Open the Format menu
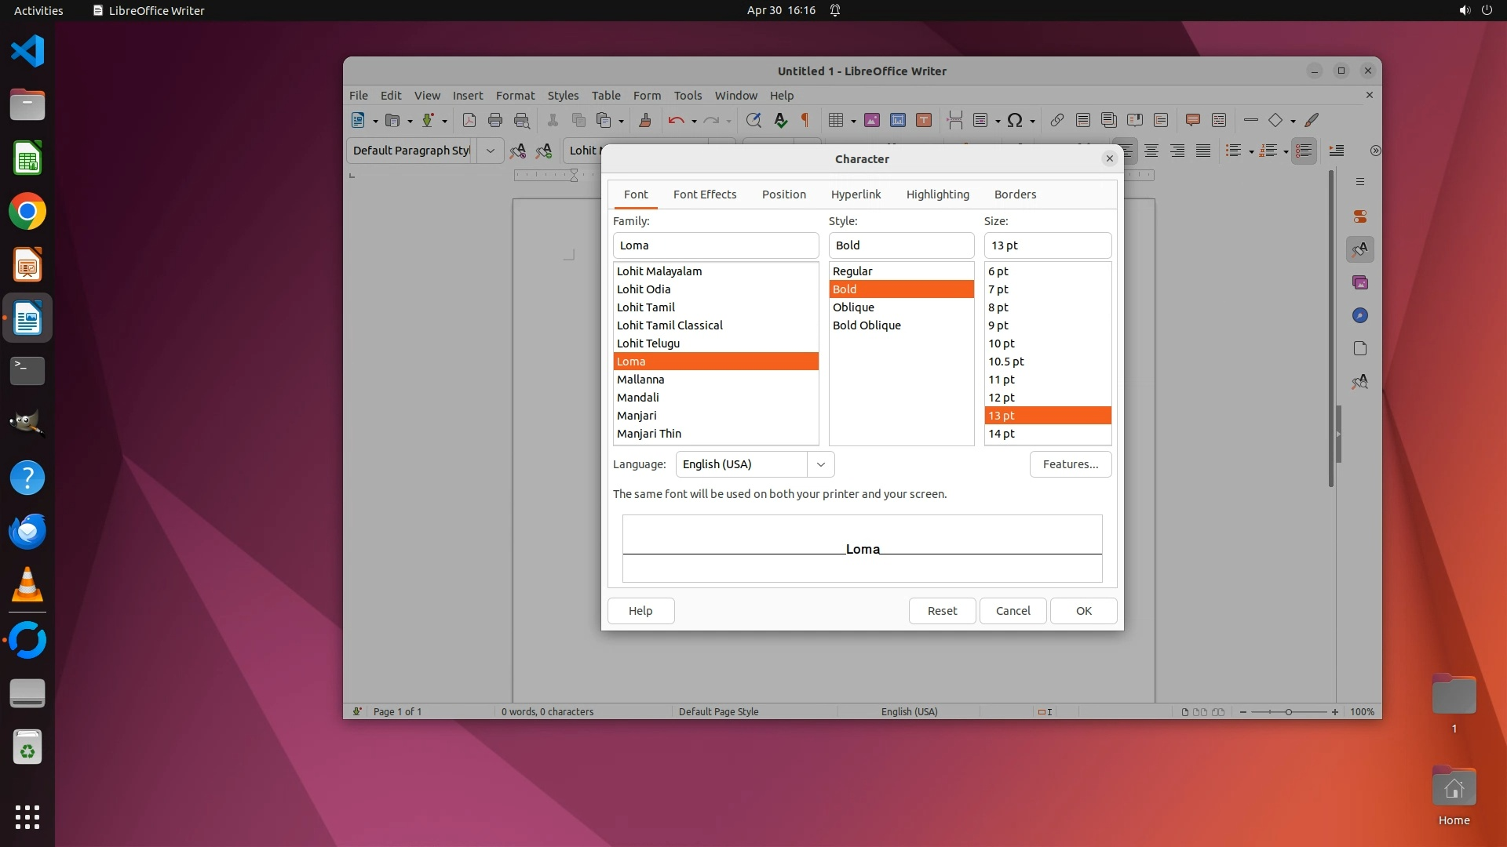Screen dimensions: 1507x847 515,95
